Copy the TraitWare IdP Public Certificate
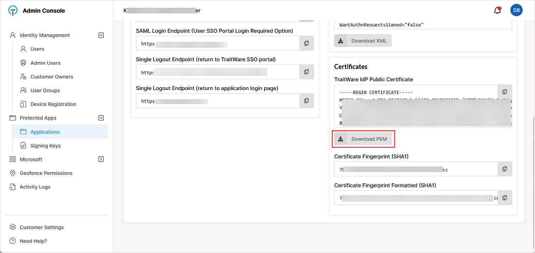This screenshot has height=253, width=535. tap(505, 92)
